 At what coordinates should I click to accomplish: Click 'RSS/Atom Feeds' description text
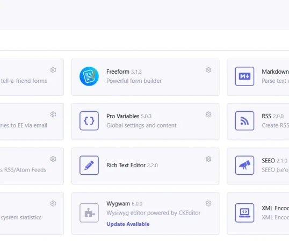tap(25, 170)
